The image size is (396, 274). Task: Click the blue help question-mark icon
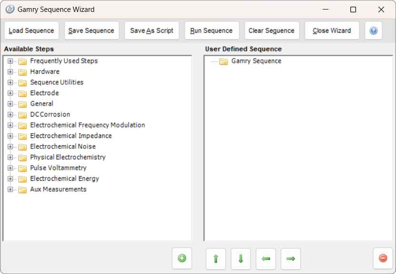[x=373, y=30]
